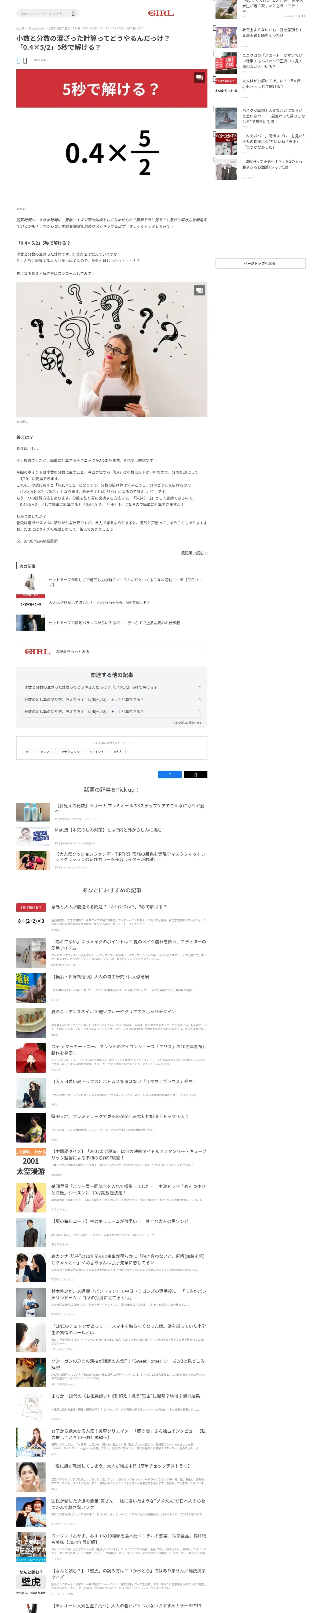Click the gallery icon on the question-marks woman photo

(199, 290)
